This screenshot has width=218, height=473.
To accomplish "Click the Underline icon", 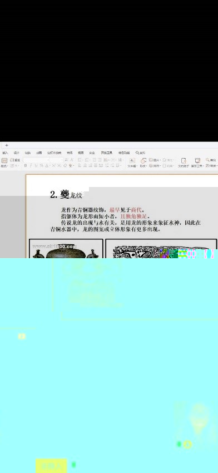I will point(36,166).
